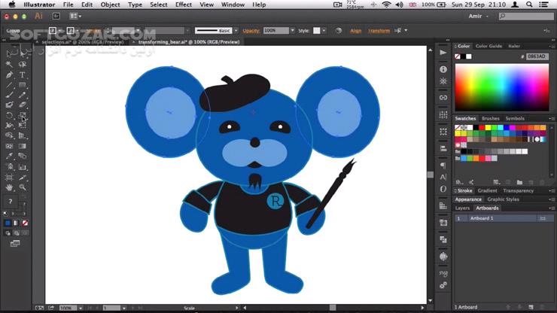Open the brush definition Basic dropdown
Image resolution: width=557 pixels, height=313 pixels.
[x=236, y=31]
